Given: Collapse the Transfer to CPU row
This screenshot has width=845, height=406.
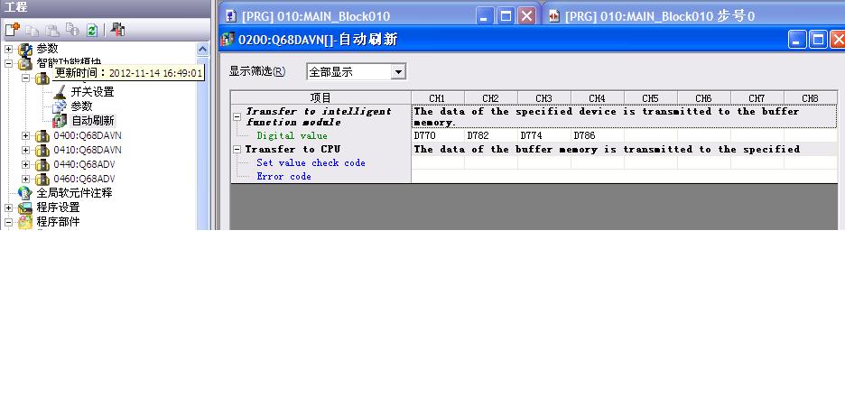Looking at the screenshot, I should pyautogui.click(x=237, y=150).
